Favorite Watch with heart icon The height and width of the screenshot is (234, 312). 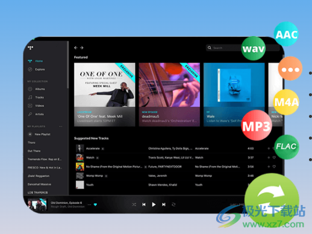tap(274, 158)
